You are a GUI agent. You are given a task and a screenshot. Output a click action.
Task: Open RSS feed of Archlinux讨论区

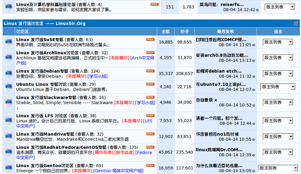point(150,52)
